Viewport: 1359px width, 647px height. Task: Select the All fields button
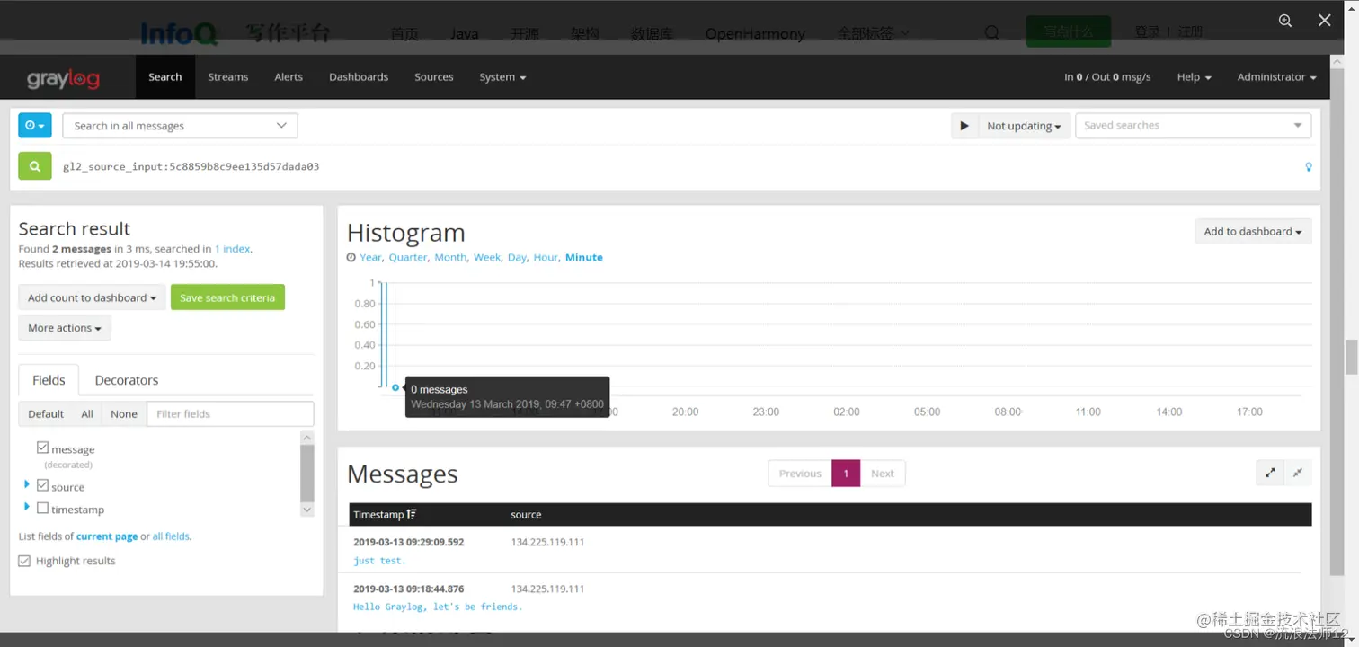point(87,413)
